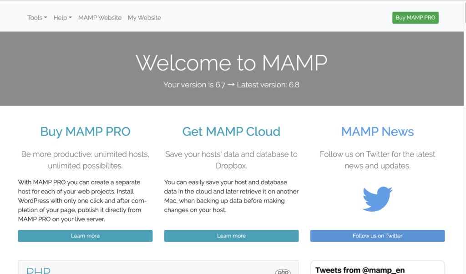466x274 pixels.
Task: Click Learn more under Get MAMP Cloud
Action: click(x=231, y=236)
